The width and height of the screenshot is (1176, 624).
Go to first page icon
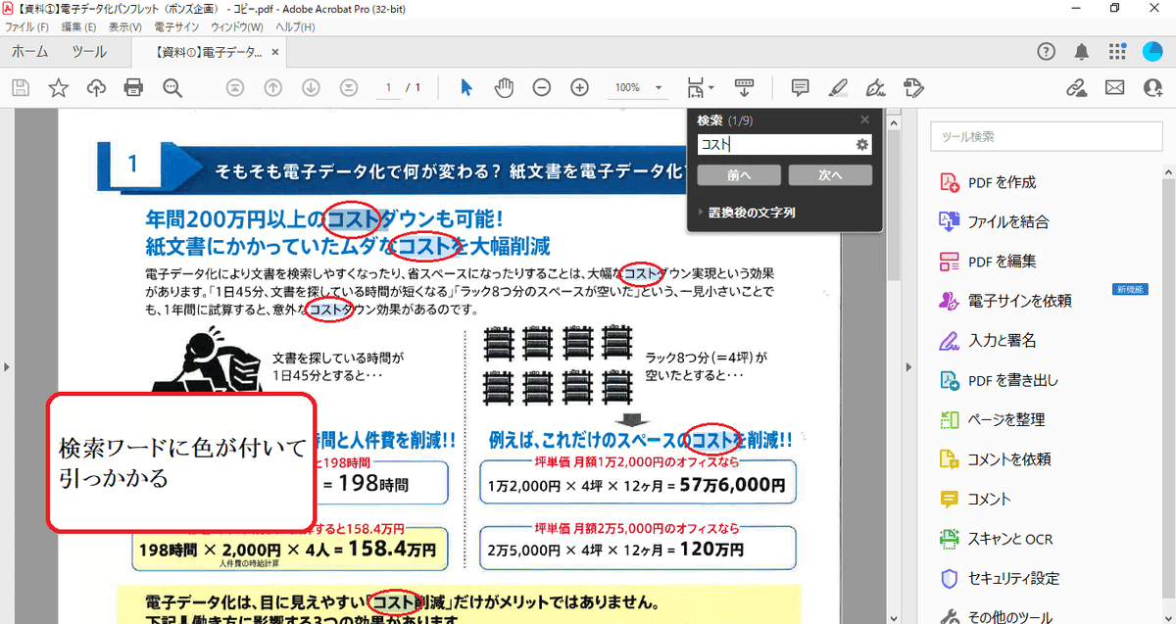tap(234, 88)
